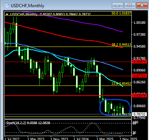Click the chart shift triangle at top-left

pyautogui.click(x=7, y=14)
